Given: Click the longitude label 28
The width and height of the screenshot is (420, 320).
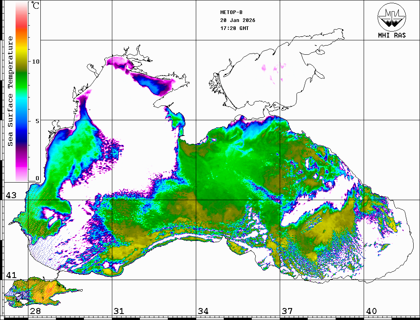Looking at the screenshot, I should pos(35,311).
